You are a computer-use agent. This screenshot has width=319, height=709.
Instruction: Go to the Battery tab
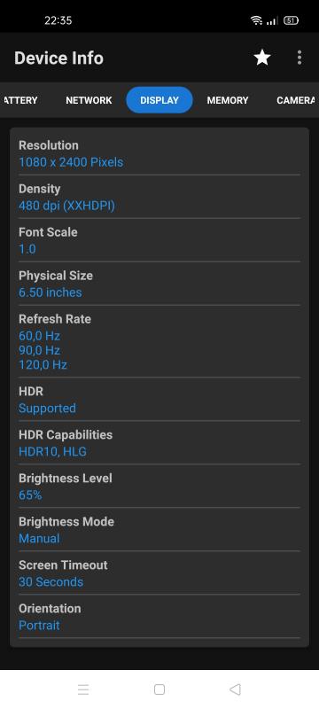tap(20, 100)
